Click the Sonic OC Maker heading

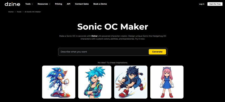[x=113, y=26]
